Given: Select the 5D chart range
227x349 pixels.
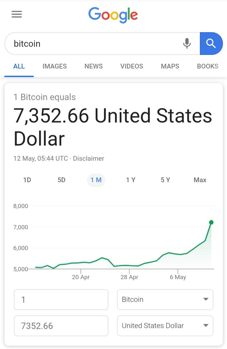Looking at the screenshot, I should (x=61, y=180).
